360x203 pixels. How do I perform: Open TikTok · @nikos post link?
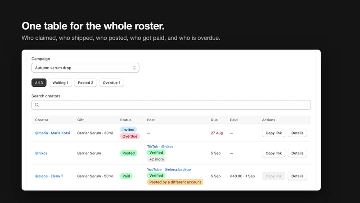160,146
